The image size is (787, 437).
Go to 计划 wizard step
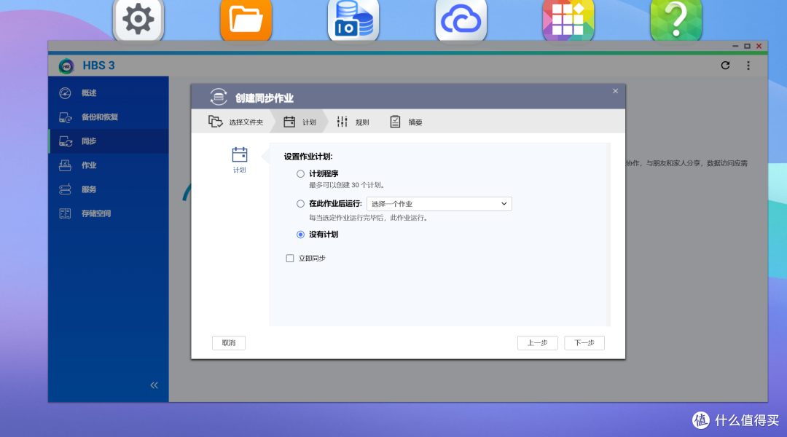click(299, 122)
